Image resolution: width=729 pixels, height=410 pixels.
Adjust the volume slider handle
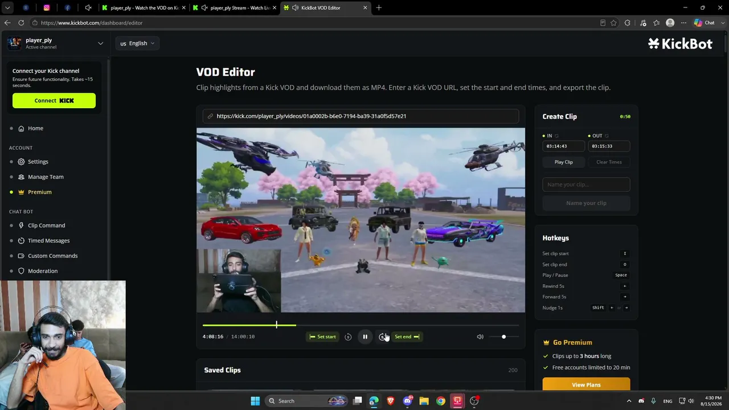pos(503,337)
